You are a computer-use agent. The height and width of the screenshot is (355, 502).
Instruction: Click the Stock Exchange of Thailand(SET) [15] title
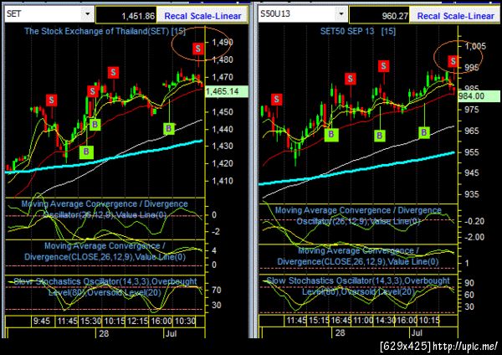click(105, 32)
